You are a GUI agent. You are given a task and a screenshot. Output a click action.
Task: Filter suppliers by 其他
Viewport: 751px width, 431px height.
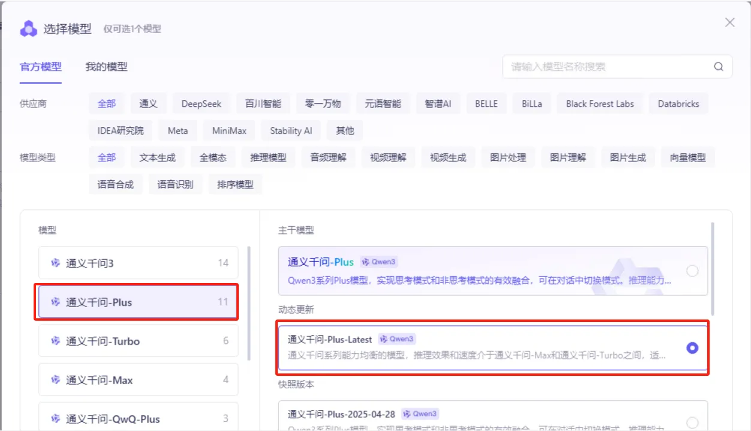point(345,131)
